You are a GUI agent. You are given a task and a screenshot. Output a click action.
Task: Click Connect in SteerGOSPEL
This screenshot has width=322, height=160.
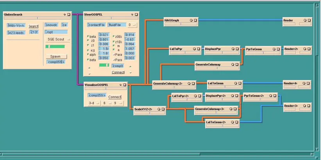(x=118, y=73)
